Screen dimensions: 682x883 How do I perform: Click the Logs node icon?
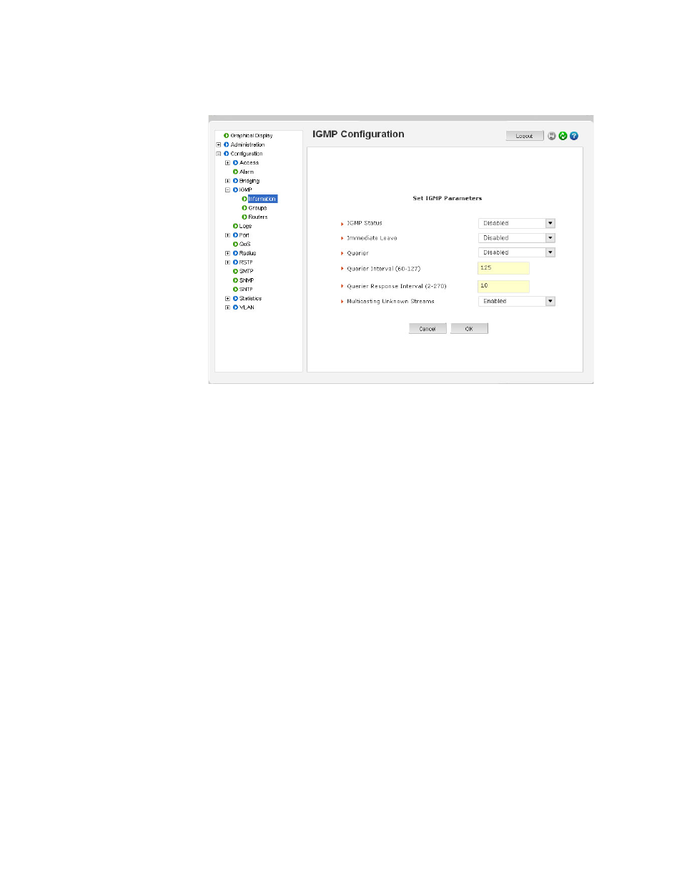tap(236, 226)
